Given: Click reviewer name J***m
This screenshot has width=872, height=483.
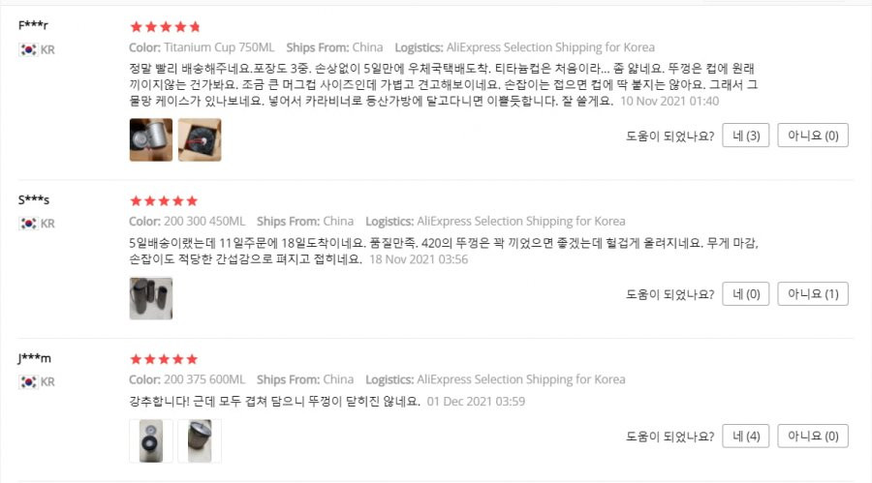Looking at the screenshot, I should [35, 358].
